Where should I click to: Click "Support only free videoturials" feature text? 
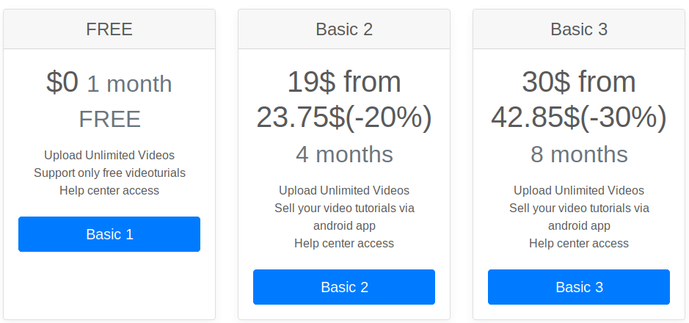pyautogui.click(x=109, y=173)
